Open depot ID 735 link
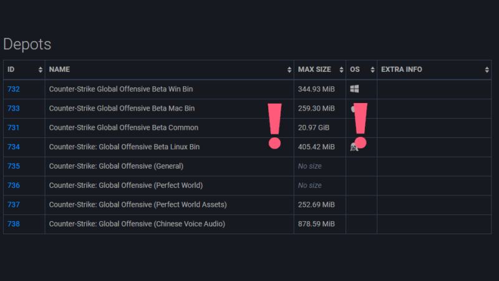499x281 pixels. point(14,167)
